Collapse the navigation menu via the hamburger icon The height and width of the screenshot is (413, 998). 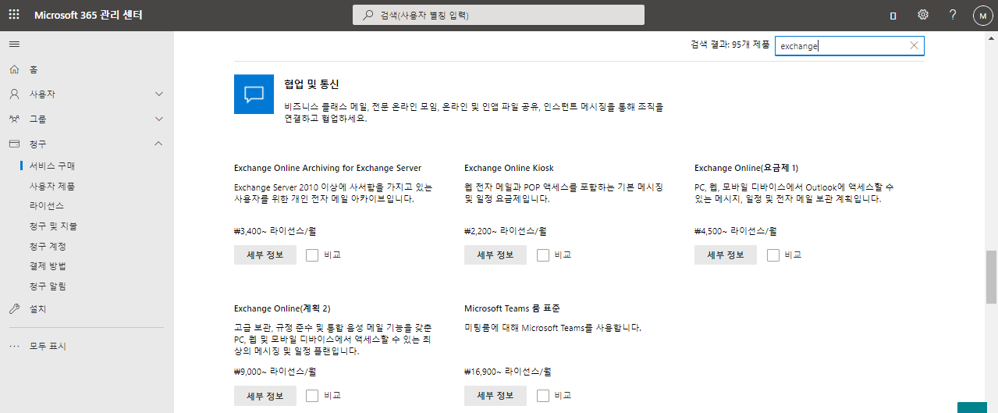coord(14,44)
